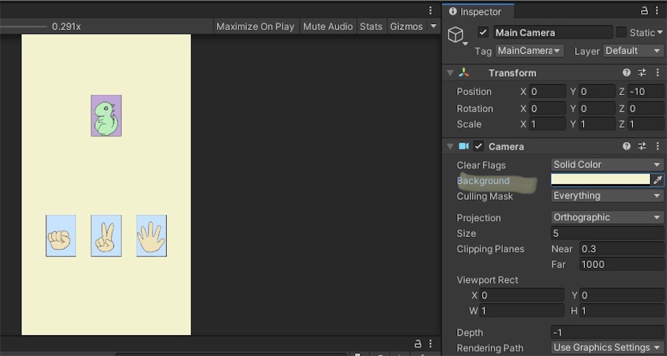
Task: Click the orthographic Size field
Action: point(608,233)
